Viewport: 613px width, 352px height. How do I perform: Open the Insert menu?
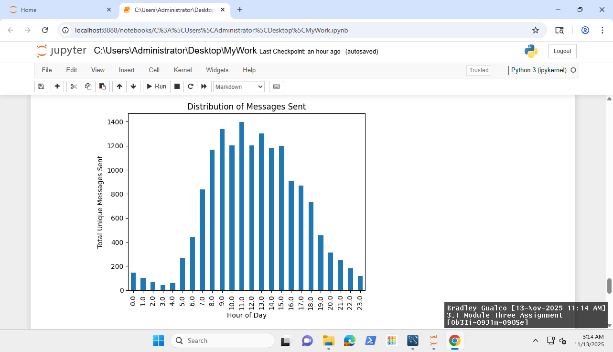point(127,70)
